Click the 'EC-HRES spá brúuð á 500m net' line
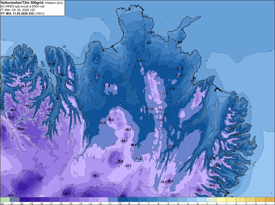 point(23,7)
